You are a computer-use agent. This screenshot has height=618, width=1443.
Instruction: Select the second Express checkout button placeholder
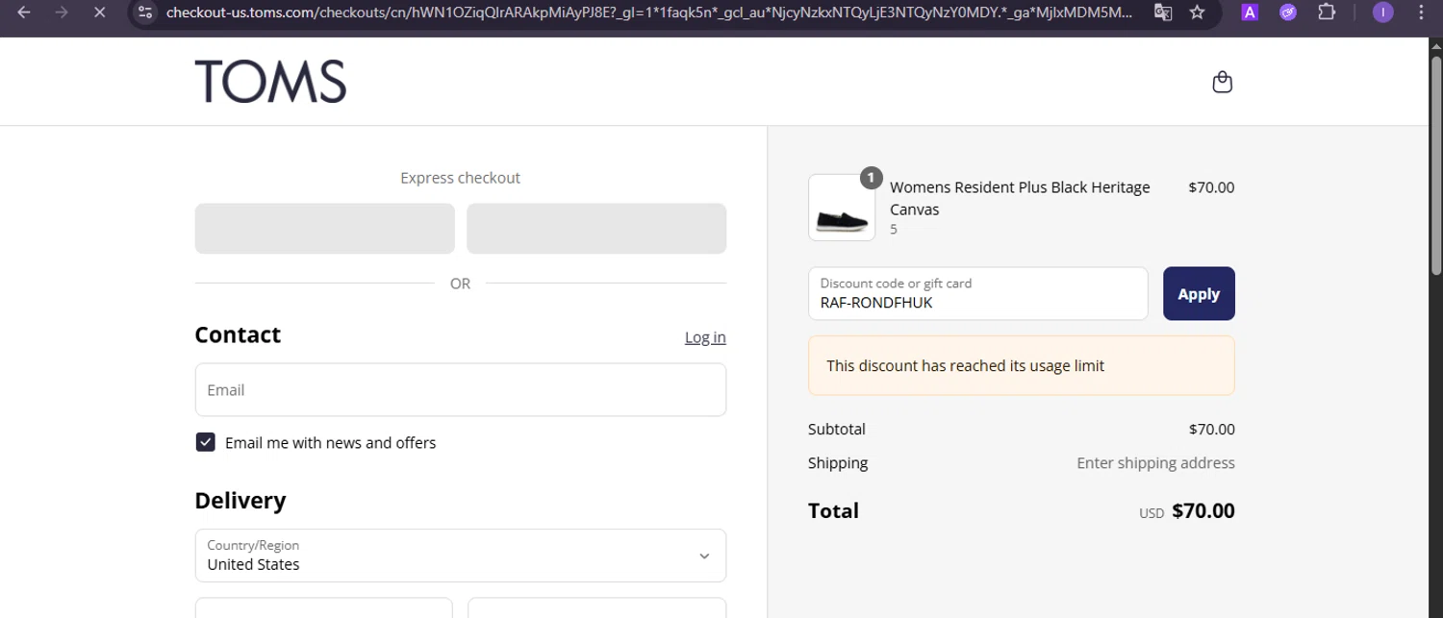pos(596,229)
